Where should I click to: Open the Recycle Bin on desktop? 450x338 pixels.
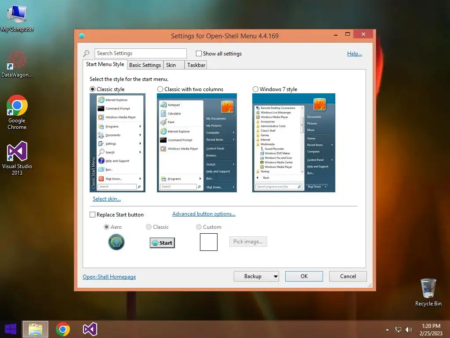(x=428, y=292)
